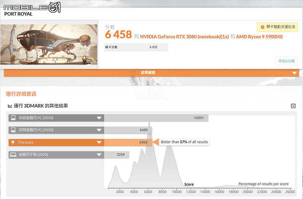Image resolution: width=303 pixels, height=199 pixels.
Task: Click the 6000 tick on the score axis
Action: tap(148, 192)
